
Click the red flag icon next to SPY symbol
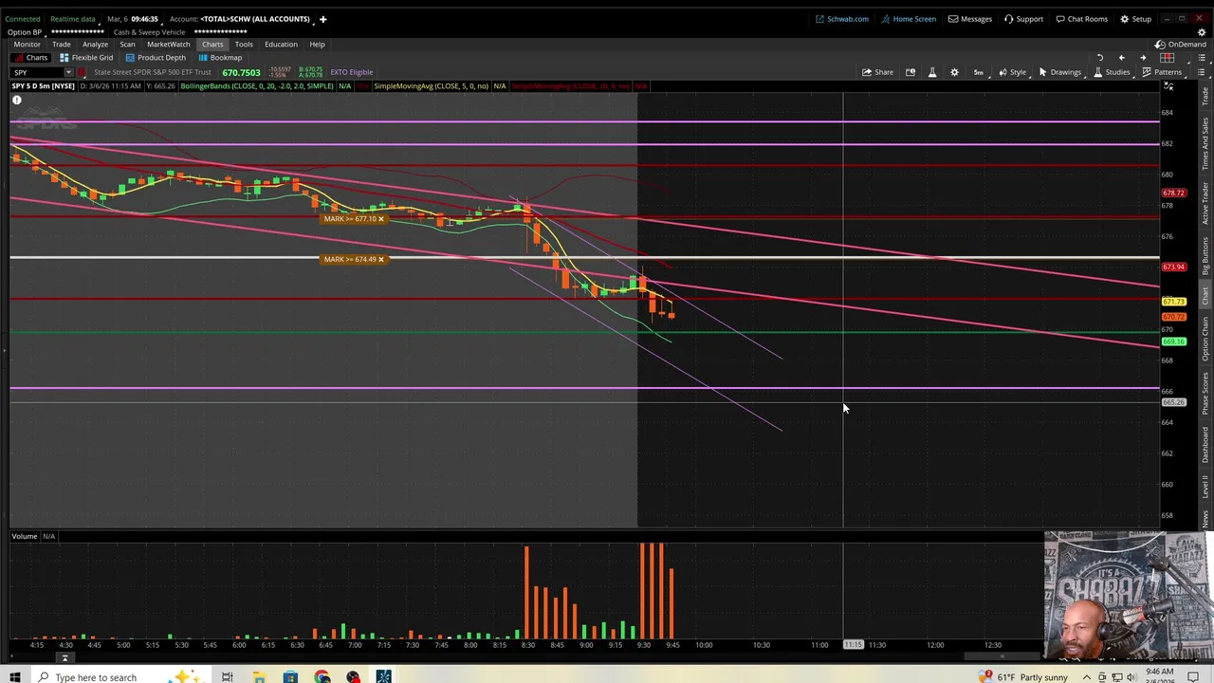click(x=83, y=72)
